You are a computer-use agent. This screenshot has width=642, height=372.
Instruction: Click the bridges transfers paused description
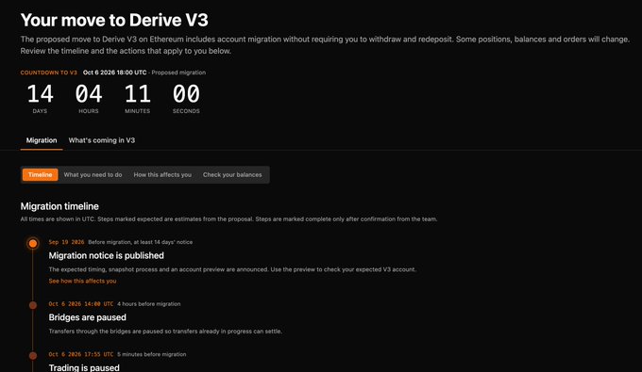(x=165, y=332)
